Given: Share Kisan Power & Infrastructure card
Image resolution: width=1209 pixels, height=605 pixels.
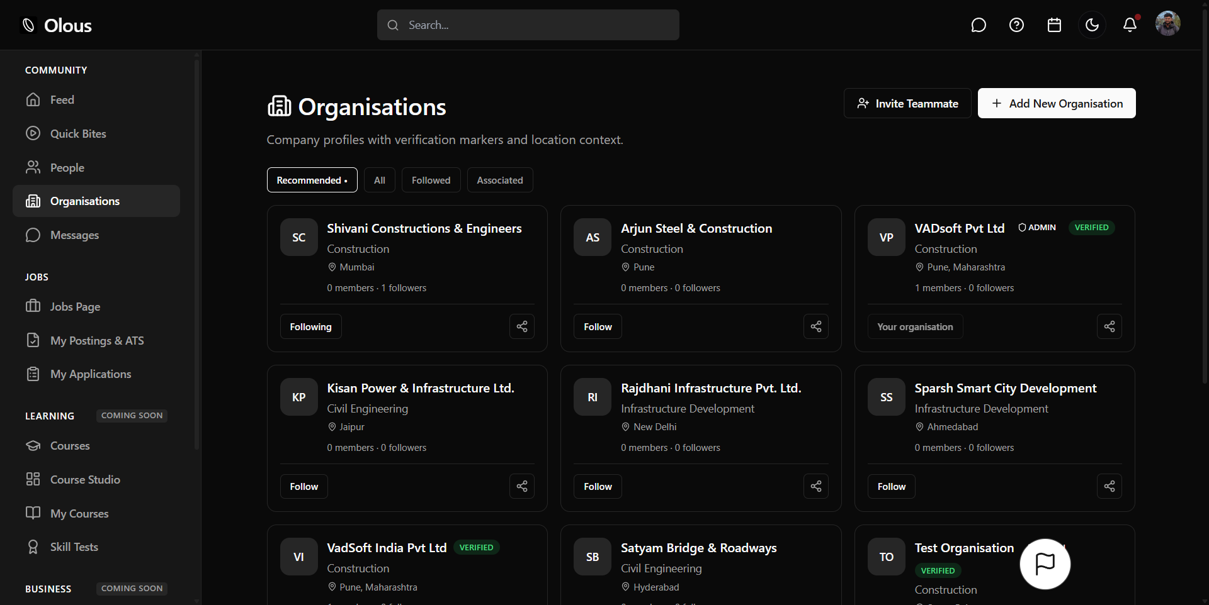Looking at the screenshot, I should (522, 486).
